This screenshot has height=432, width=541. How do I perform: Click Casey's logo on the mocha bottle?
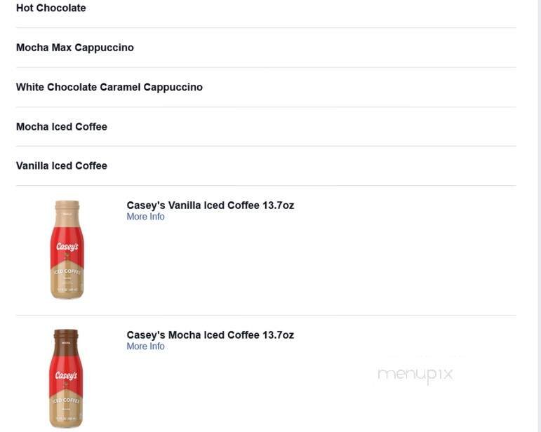[x=67, y=376]
